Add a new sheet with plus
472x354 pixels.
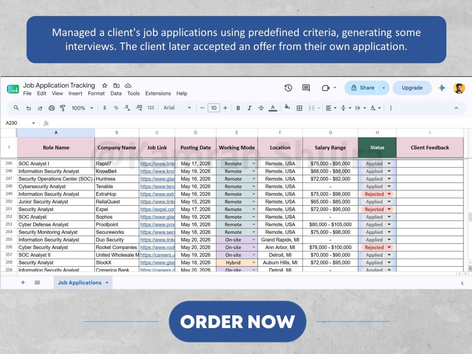[23, 282]
